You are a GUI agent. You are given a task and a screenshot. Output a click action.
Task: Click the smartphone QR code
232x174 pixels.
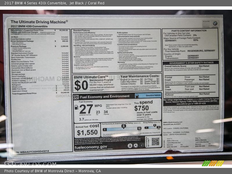pyautogui.click(x=155, y=141)
